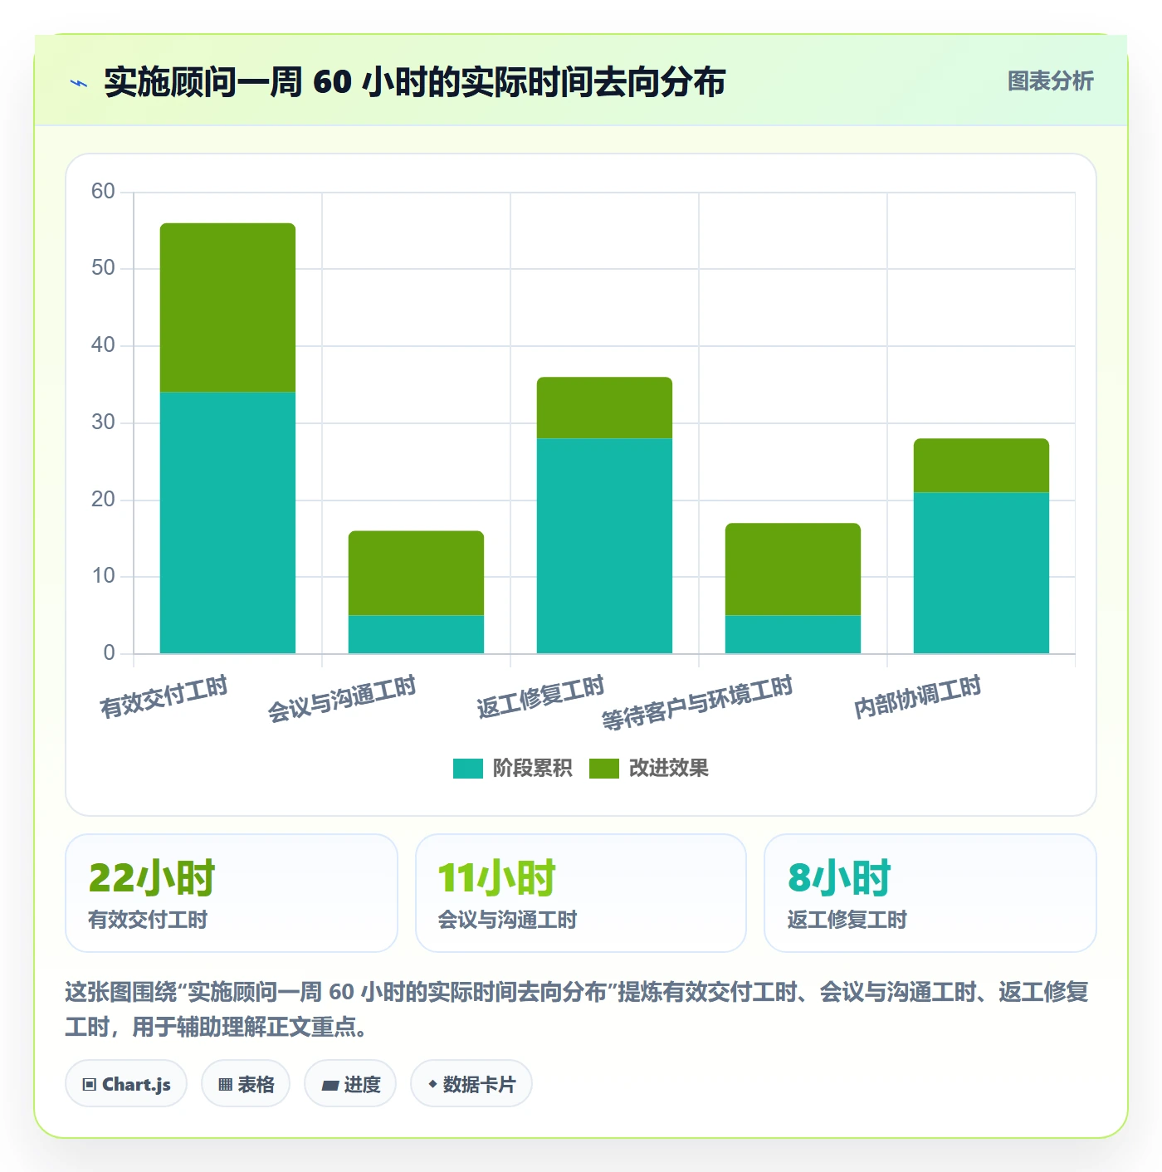Click the teal bar segment for 等待客户与环境工时
1162x1172 pixels.
[793, 634]
